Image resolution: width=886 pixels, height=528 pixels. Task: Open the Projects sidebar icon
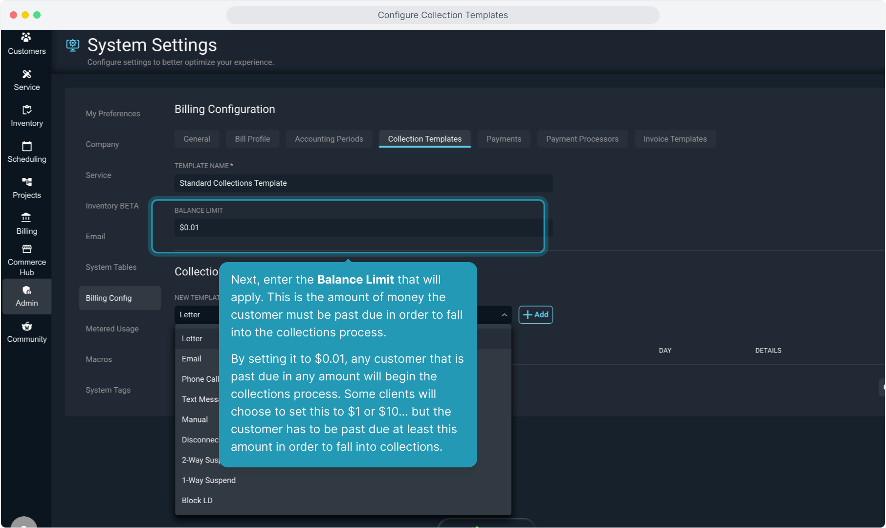coord(26,182)
